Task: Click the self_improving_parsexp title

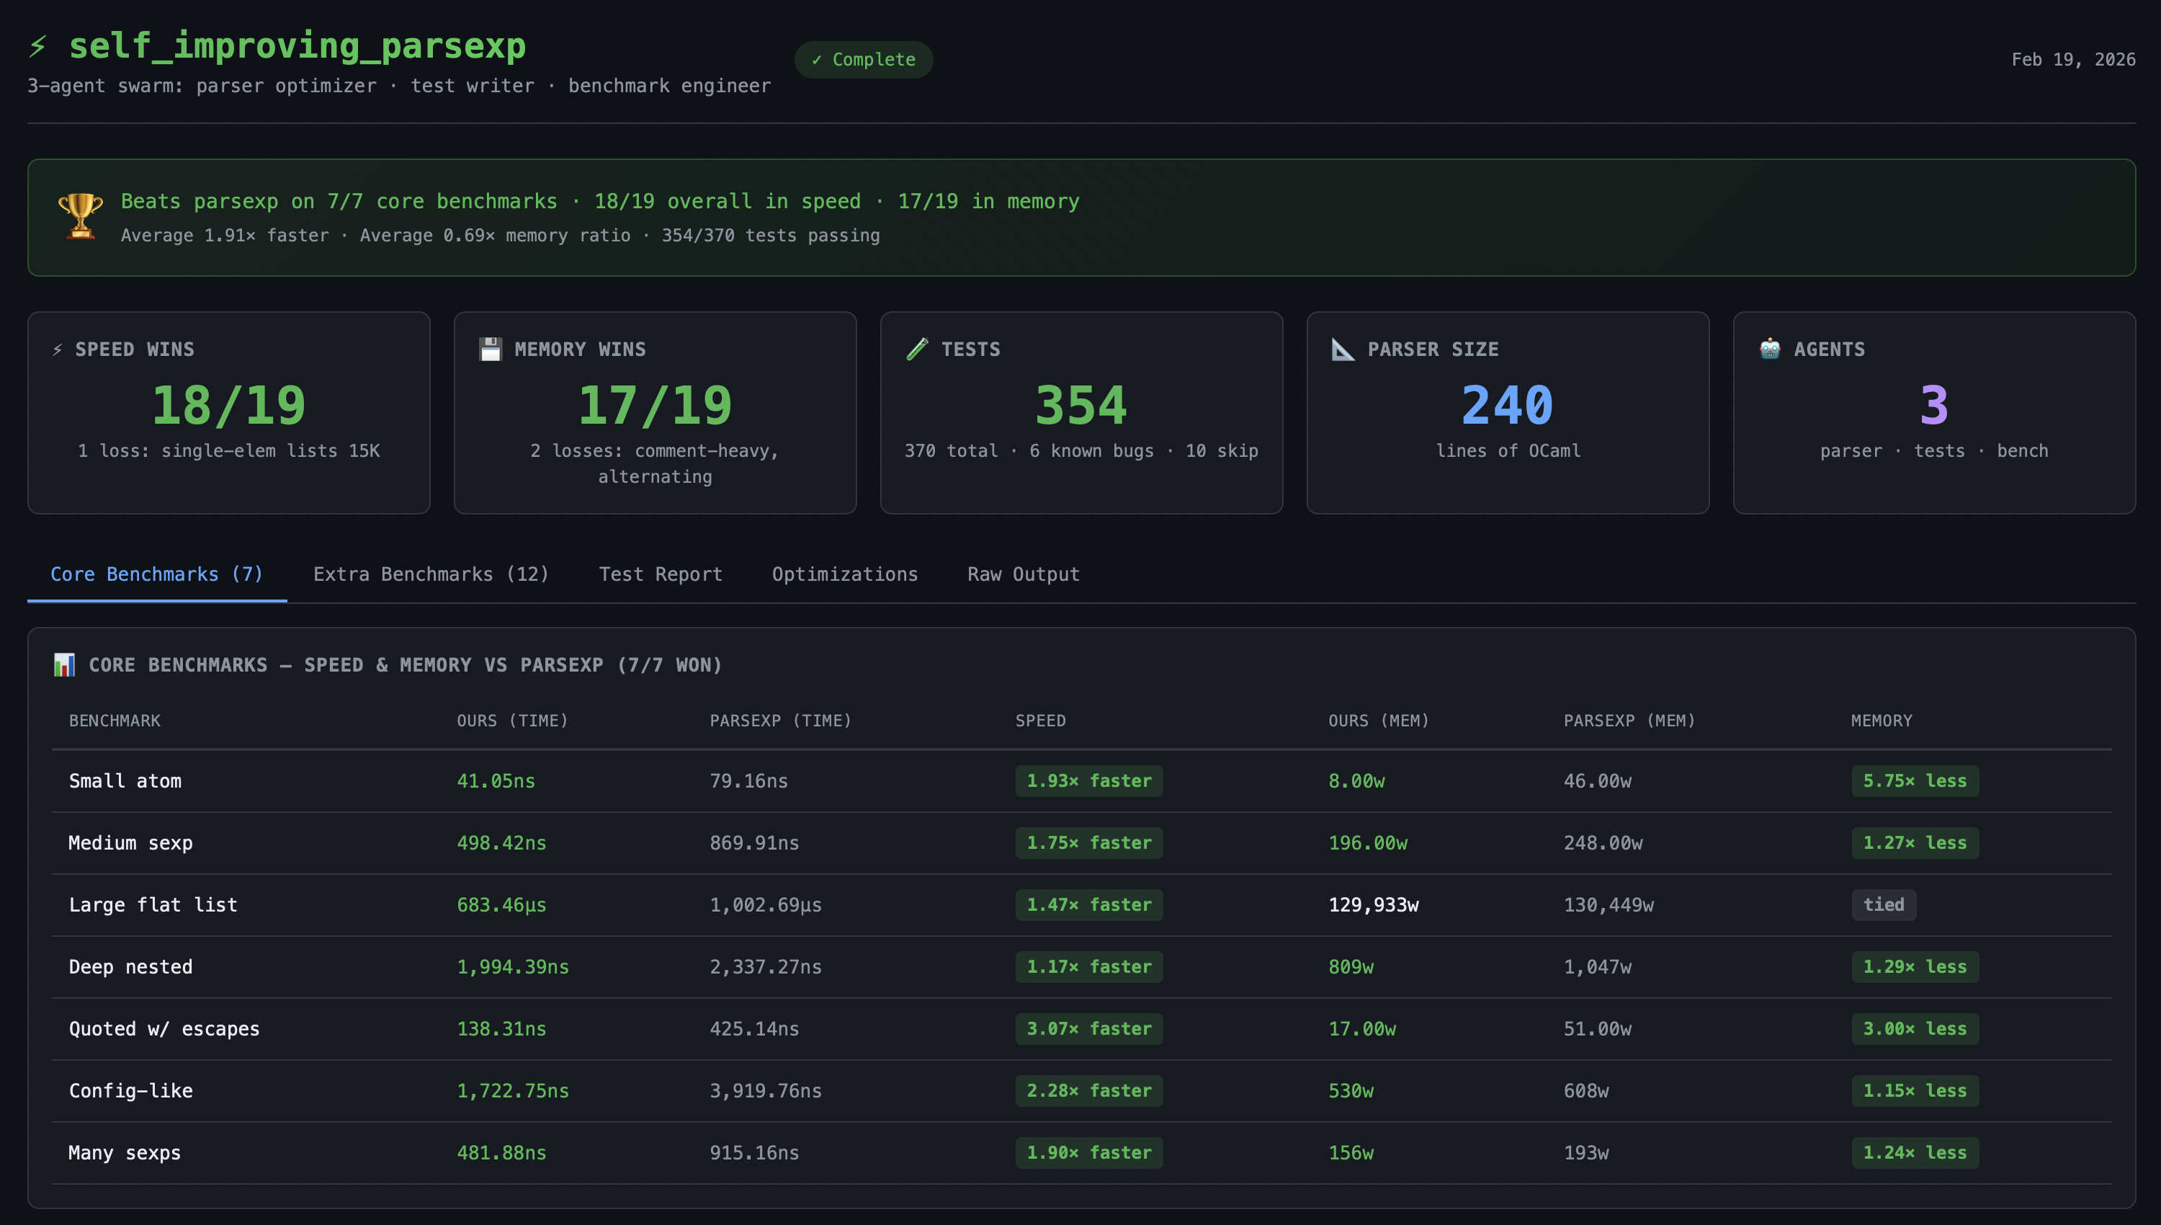Action: pyautogui.click(x=297, y=46)
